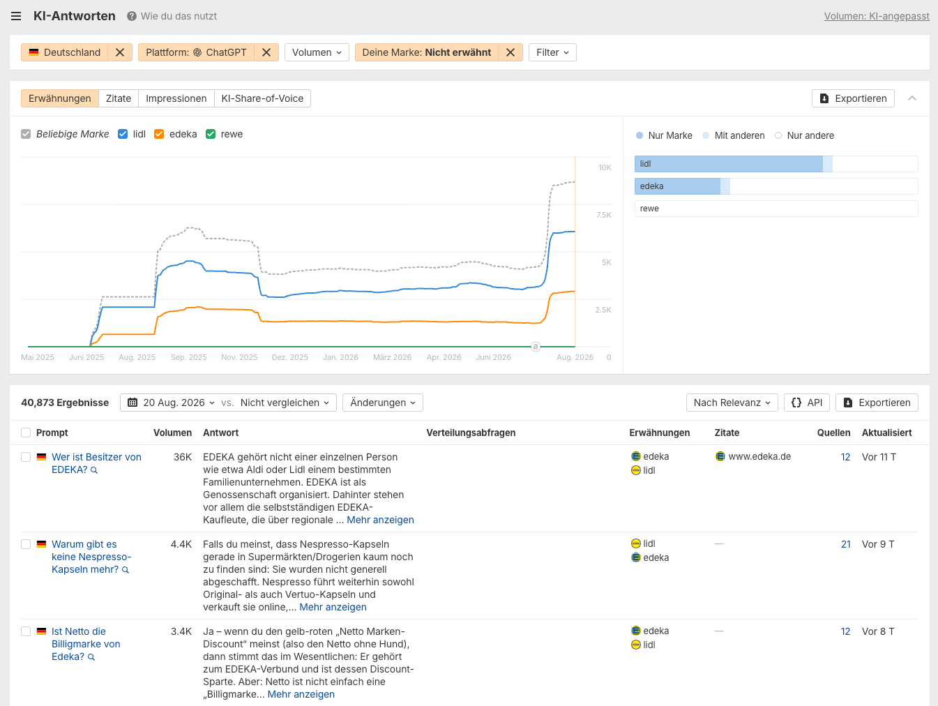This screenshot has width=938, height=706.
Task: Toggle the rewe brand checkbox
Action: point(211,134)
